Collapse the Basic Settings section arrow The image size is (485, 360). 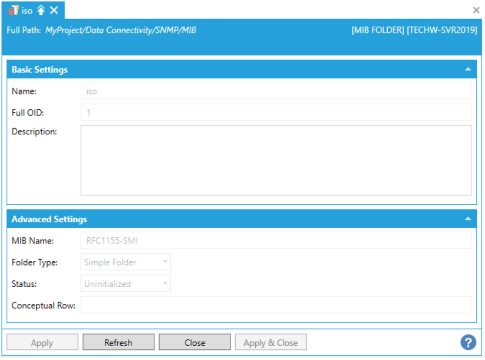tap(468, 70)
